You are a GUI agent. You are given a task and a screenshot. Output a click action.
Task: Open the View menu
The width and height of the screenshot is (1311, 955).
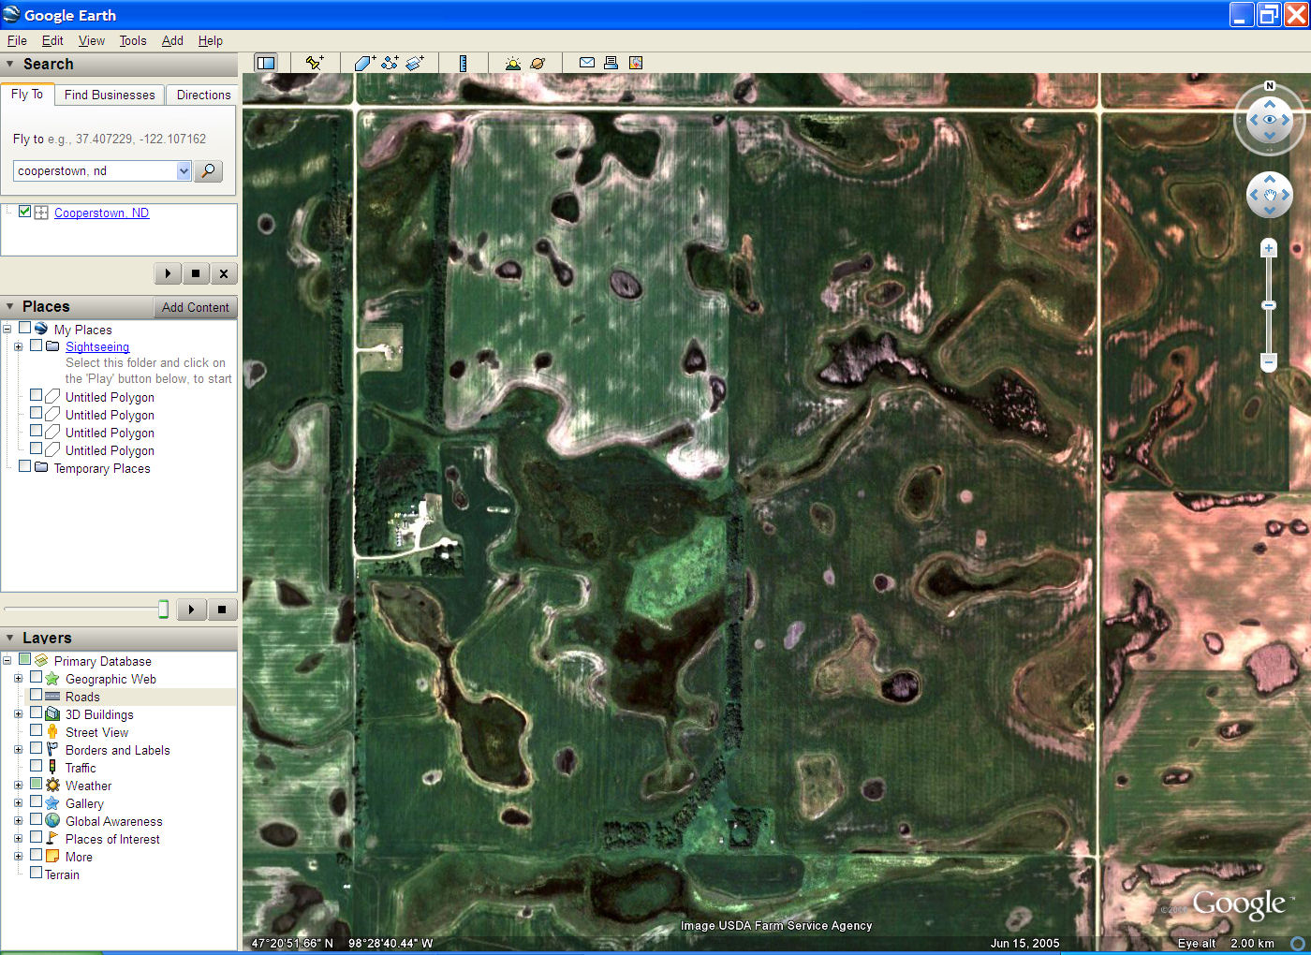tap(92, 40)
